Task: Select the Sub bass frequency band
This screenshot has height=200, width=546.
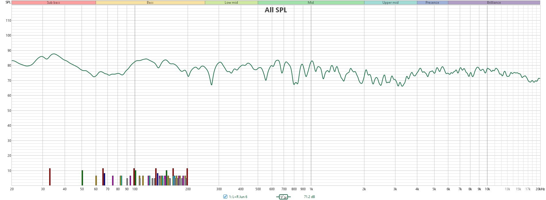Action: pyautogui.click(x=53, y=3)
